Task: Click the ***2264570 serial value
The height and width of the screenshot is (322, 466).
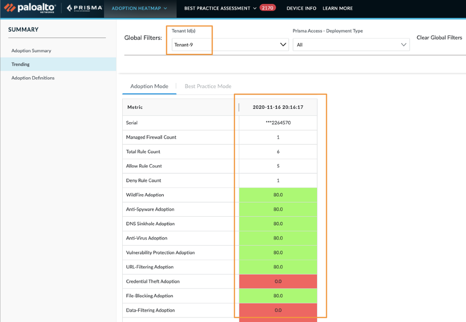Action: point(278,123)
